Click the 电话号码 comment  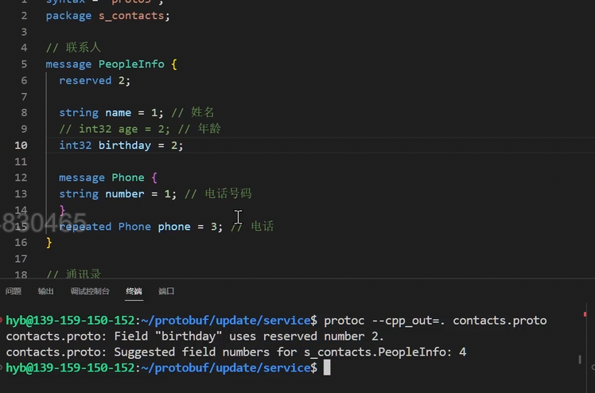(218, 194)
